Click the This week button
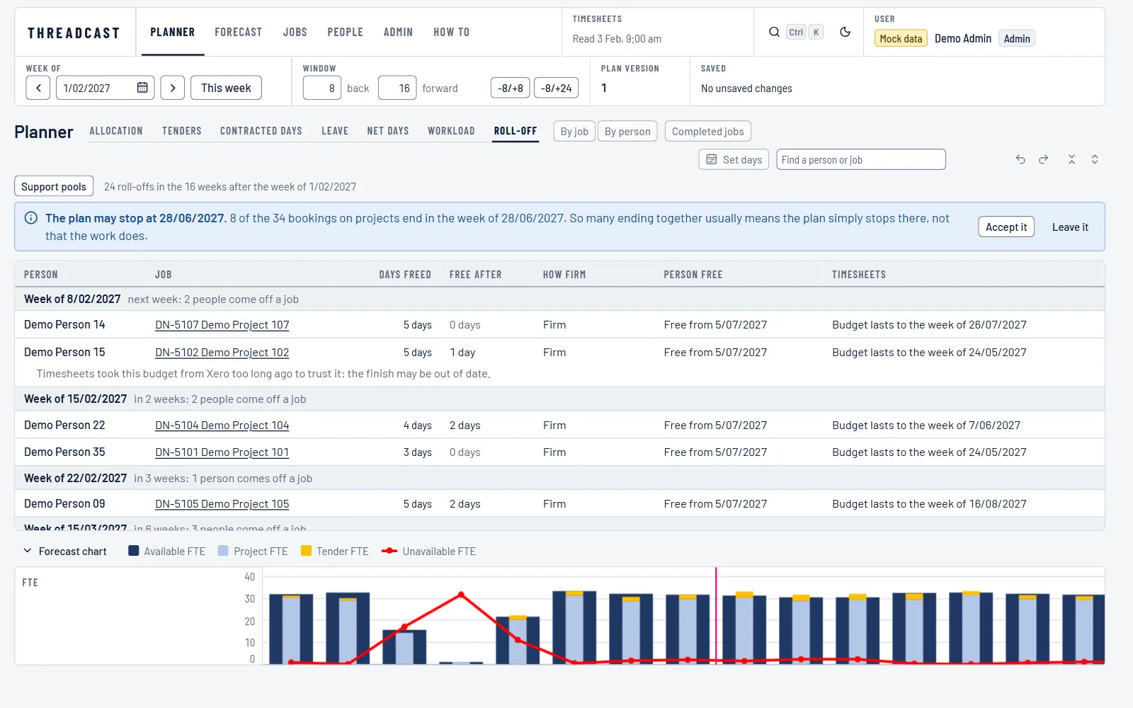1133x708 pixels. [x=226, y=88]
